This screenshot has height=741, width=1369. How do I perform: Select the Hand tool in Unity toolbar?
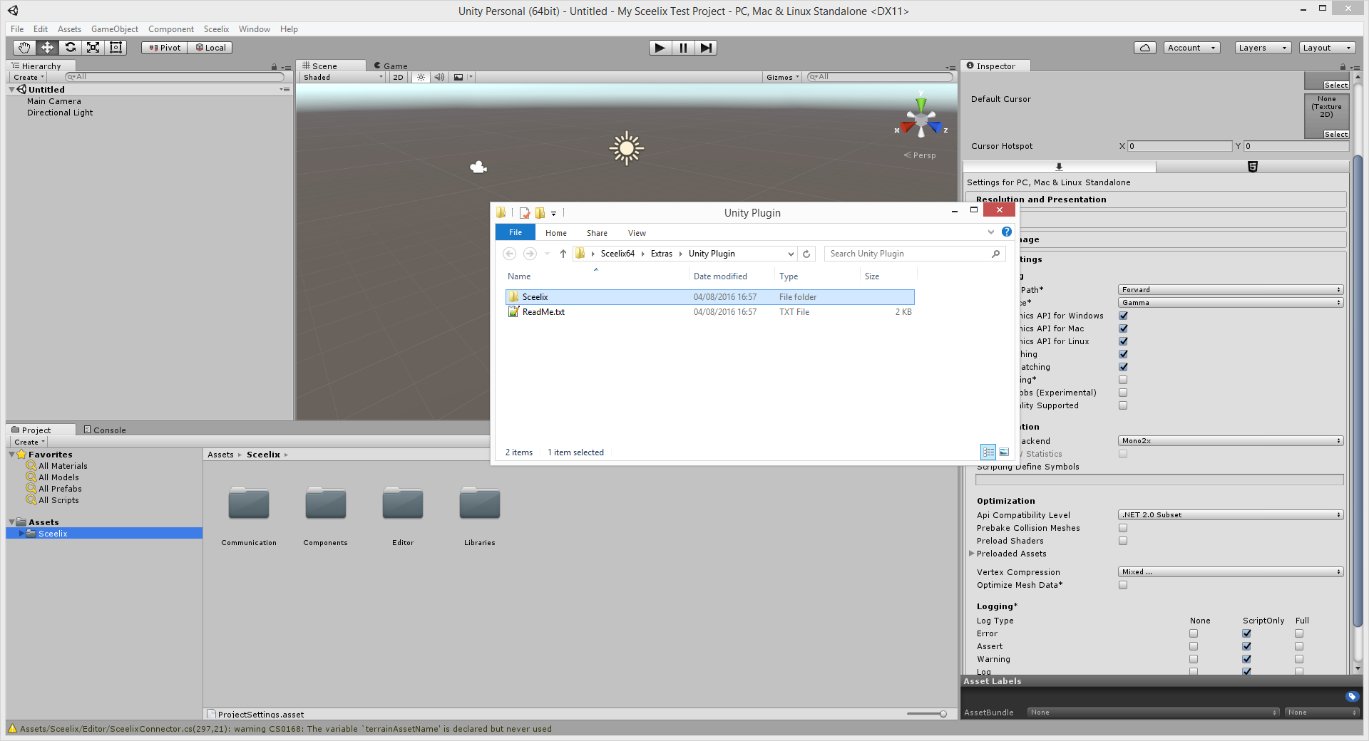(x=24, y=48)
